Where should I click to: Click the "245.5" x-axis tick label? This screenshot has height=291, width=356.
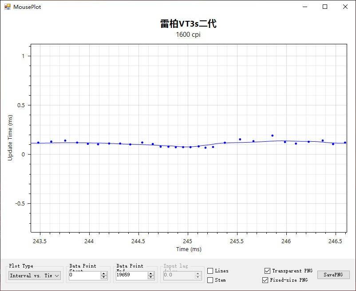237,241
